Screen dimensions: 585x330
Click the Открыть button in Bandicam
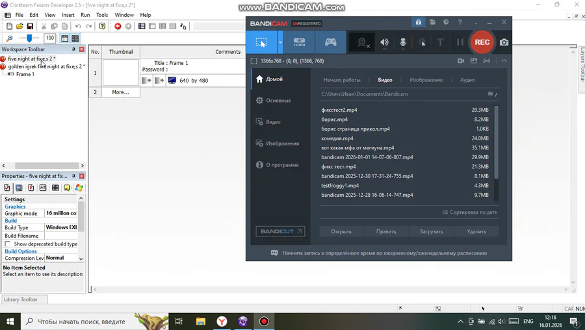pyautogui.click(x=341, y=231)
